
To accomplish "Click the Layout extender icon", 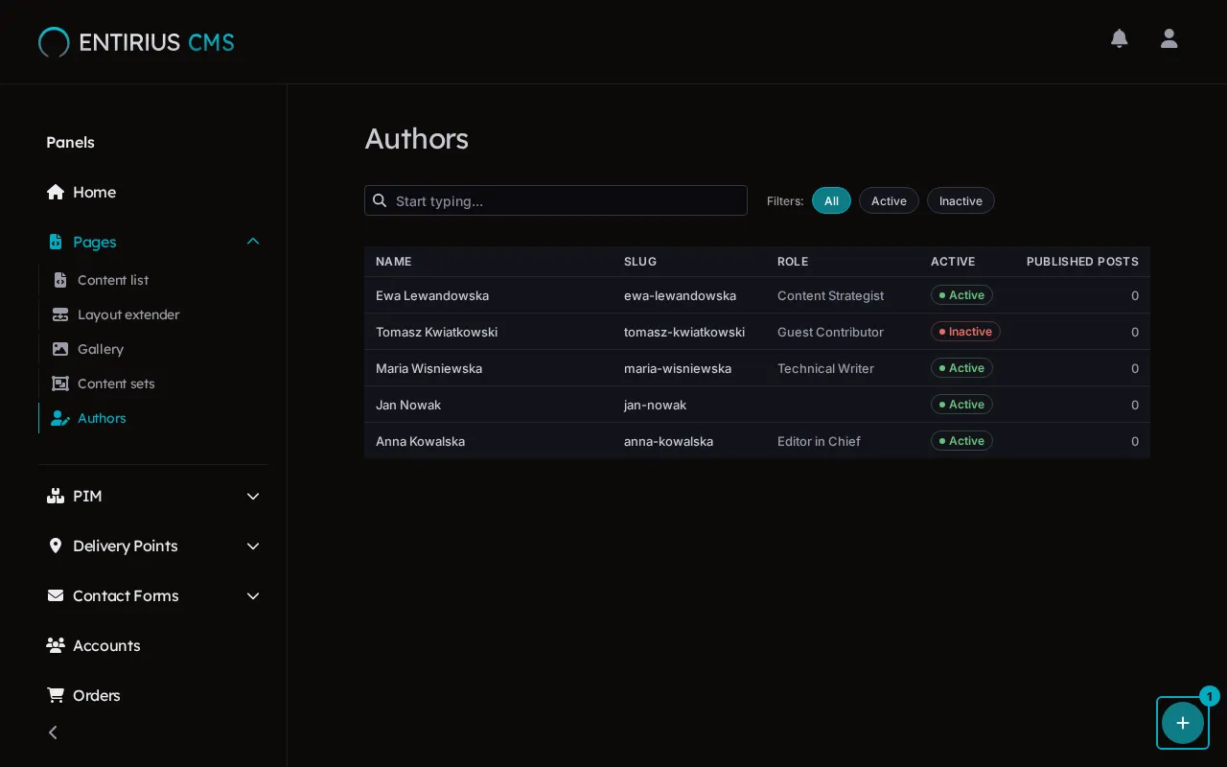I will tap(60, 314).
